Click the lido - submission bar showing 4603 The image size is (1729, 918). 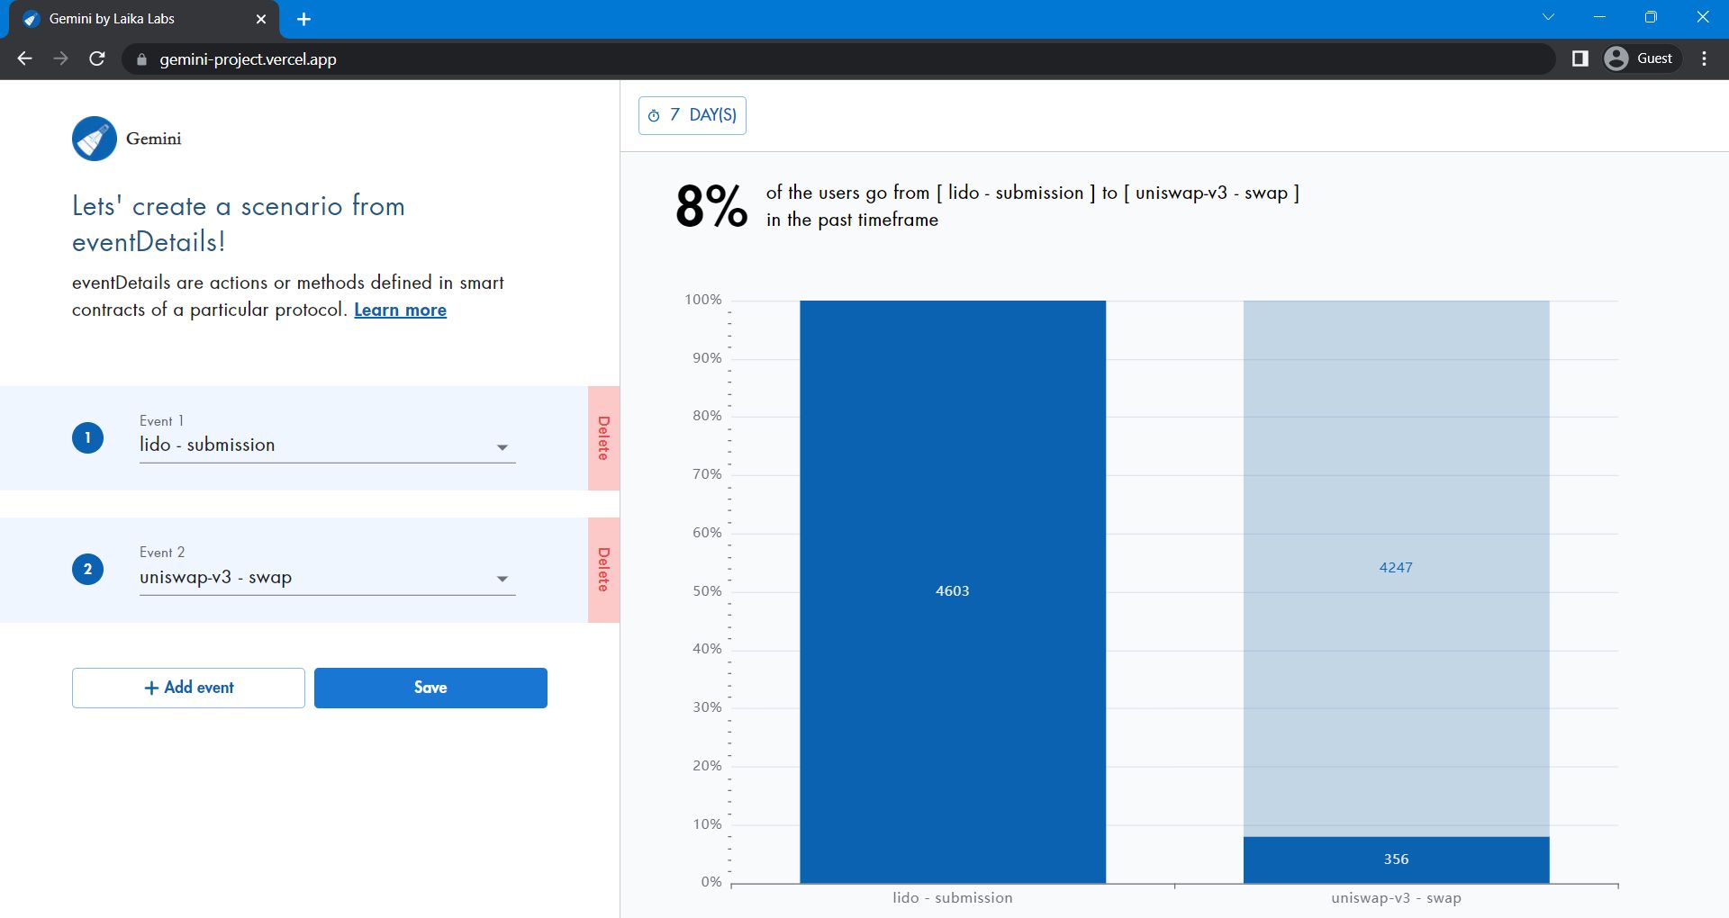point(953,591)
